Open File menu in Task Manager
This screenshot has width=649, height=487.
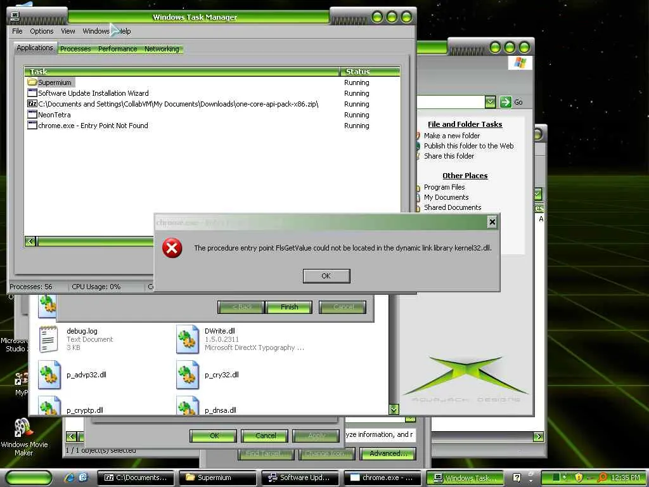pyautogui.click(x=17, y=31)
